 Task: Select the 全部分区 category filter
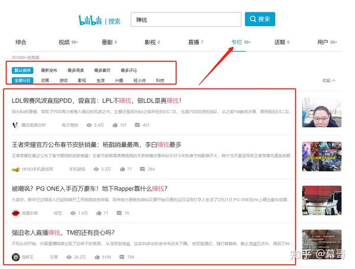pos(22,80)
